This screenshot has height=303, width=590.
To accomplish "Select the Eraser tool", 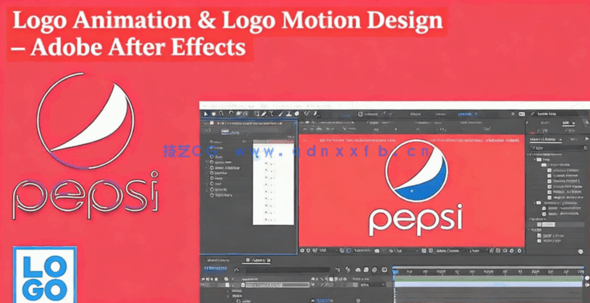I will tap(297, 114).
